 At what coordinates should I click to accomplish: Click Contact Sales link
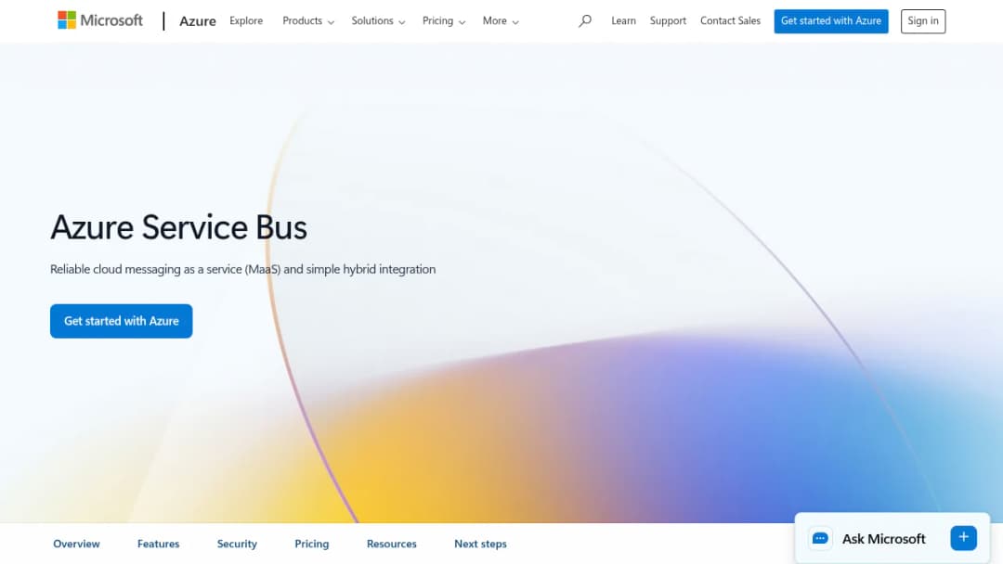coord(731,21)
